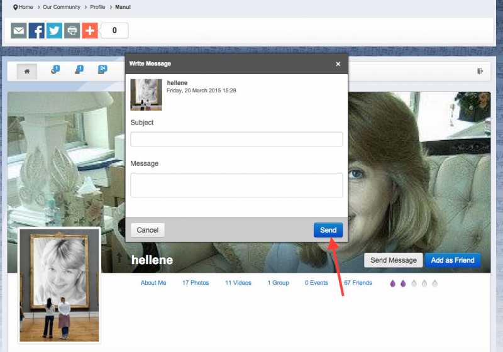Click Add as Friend button
The width and height of the screenshot is (503, 352).
453,260
